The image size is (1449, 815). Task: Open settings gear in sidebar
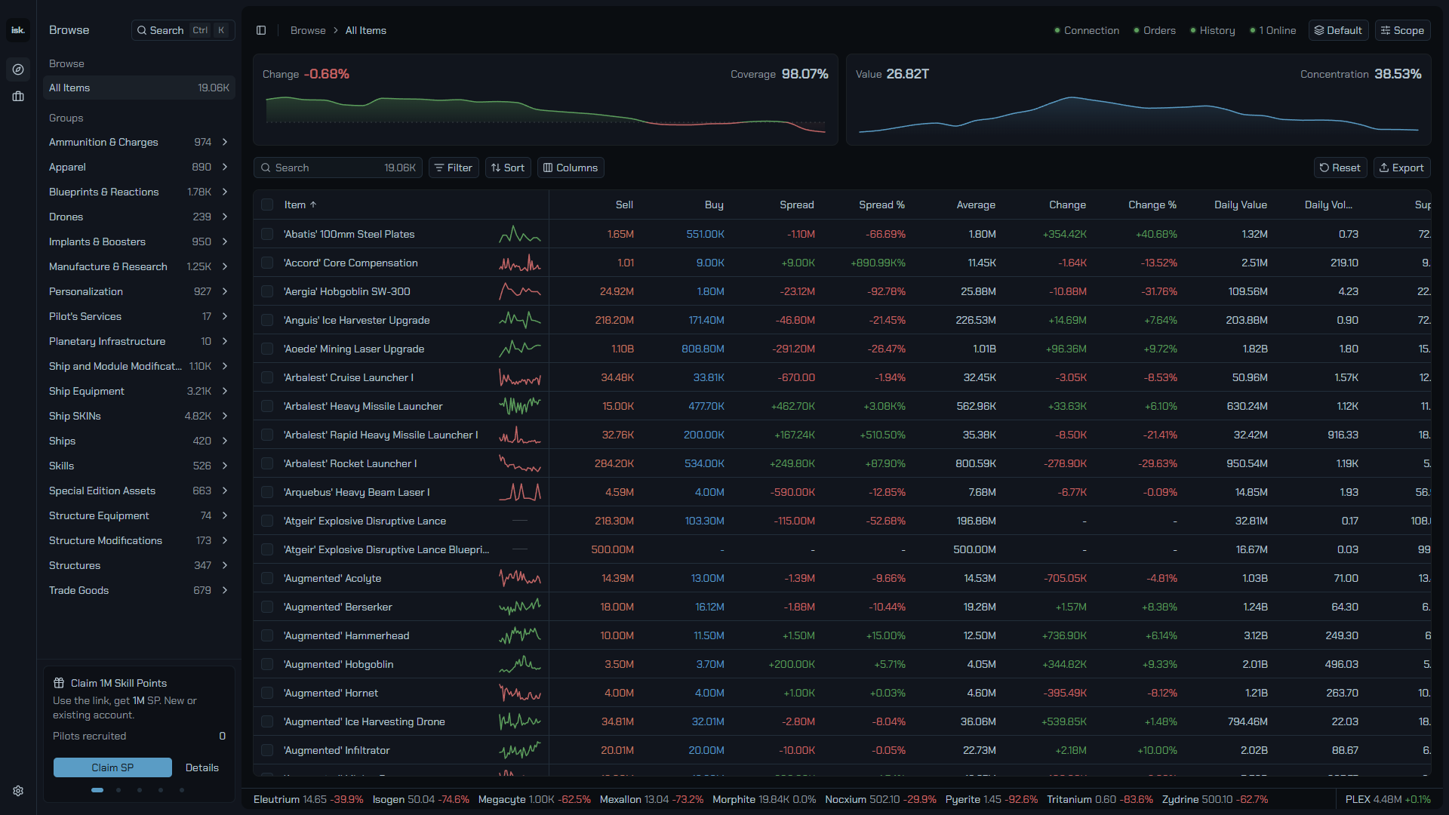(18, 791)
